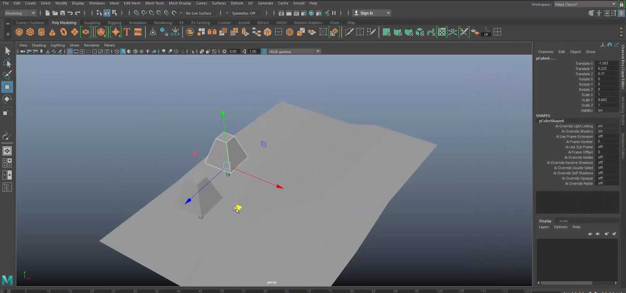The width and height of the screenshot is (626, 293).
Task: Open the Mesh menu
Action: point(114,3)
